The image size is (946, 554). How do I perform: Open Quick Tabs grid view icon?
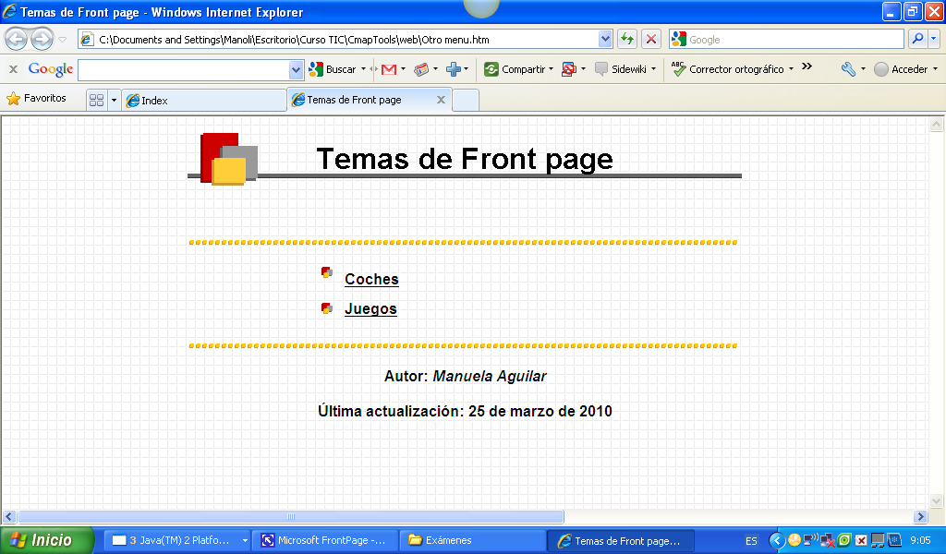(96, 100)
